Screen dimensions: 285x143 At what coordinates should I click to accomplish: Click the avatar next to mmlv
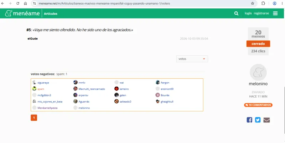(76, 83)
